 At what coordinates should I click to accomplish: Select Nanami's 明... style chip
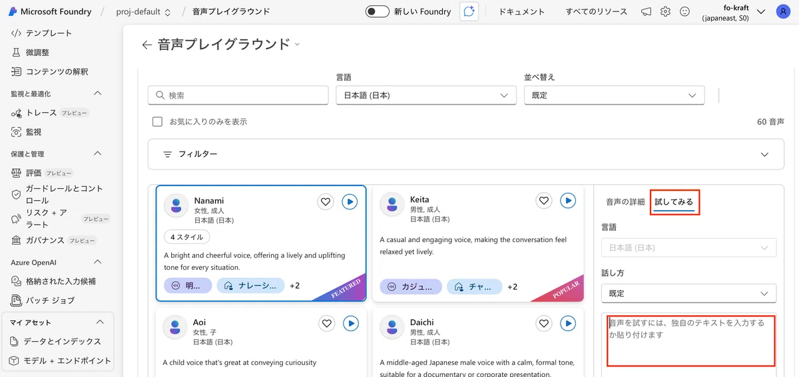tap(188, 285)
